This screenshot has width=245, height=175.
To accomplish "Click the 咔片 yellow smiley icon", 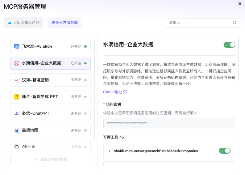I will point(17,97).
